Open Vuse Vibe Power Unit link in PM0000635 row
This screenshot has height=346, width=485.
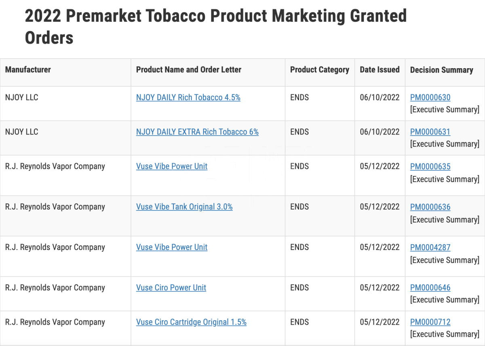(172, 166)
